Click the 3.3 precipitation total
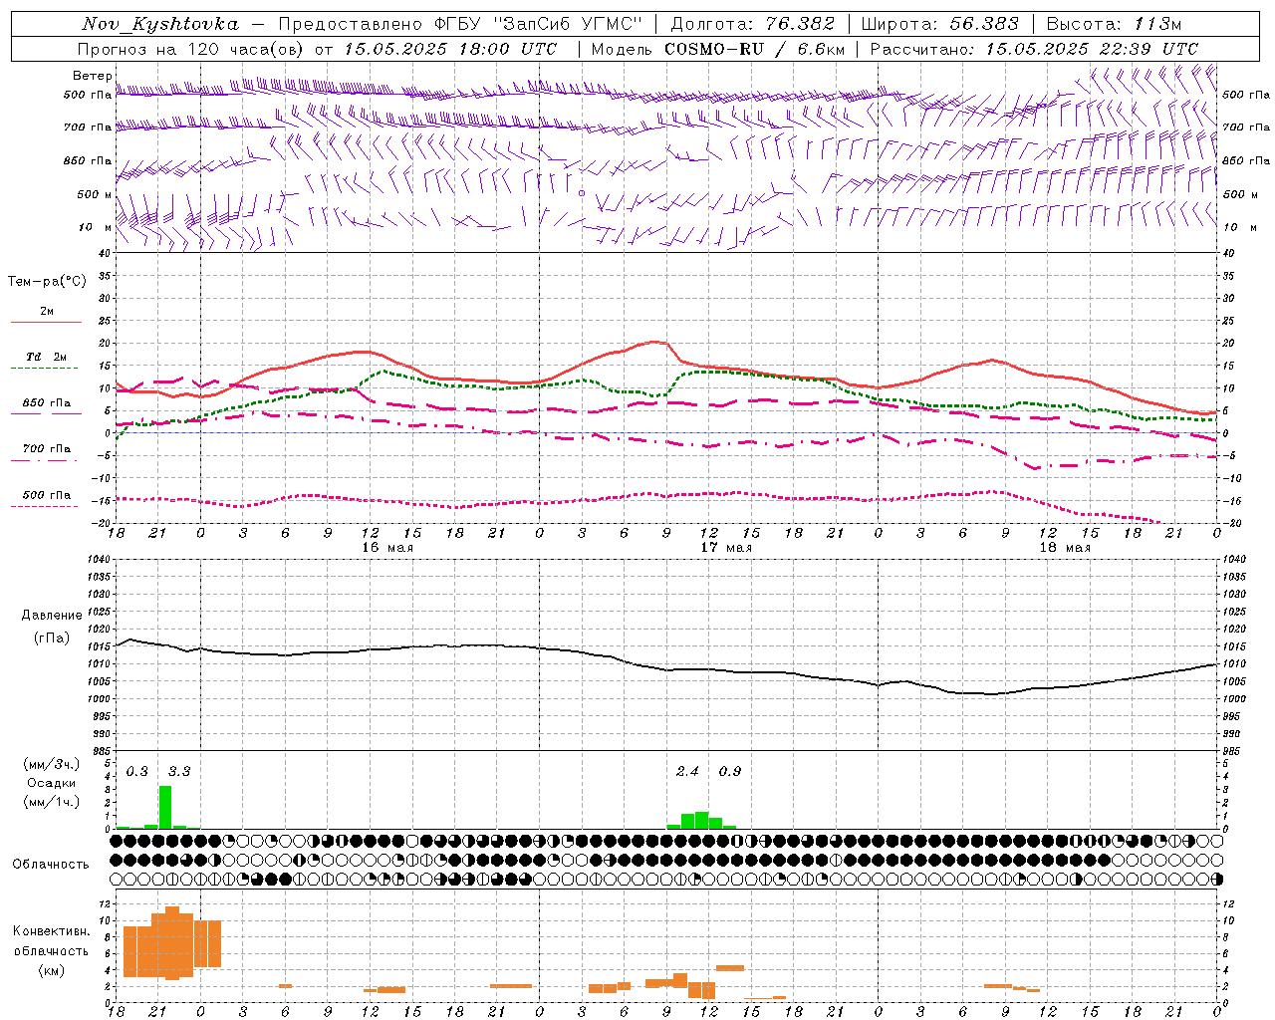The image size is (1275, 1020). click(x=179, y=772)
